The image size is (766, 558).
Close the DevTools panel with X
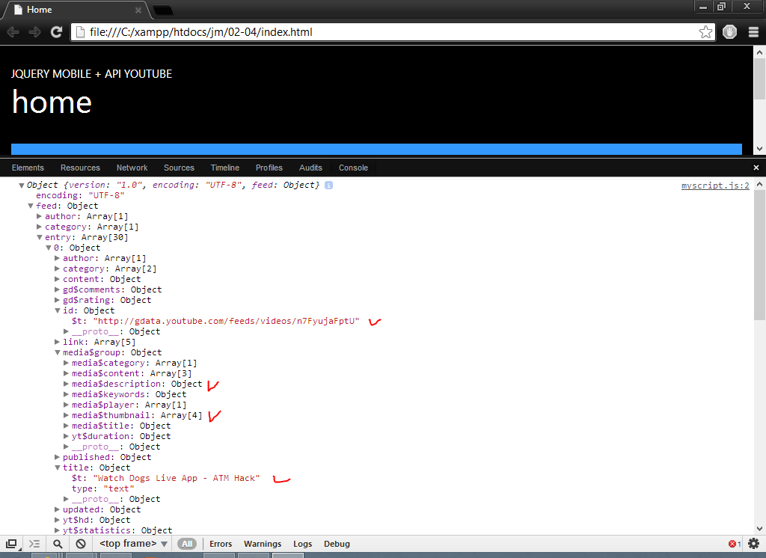[x=756, y=168]
